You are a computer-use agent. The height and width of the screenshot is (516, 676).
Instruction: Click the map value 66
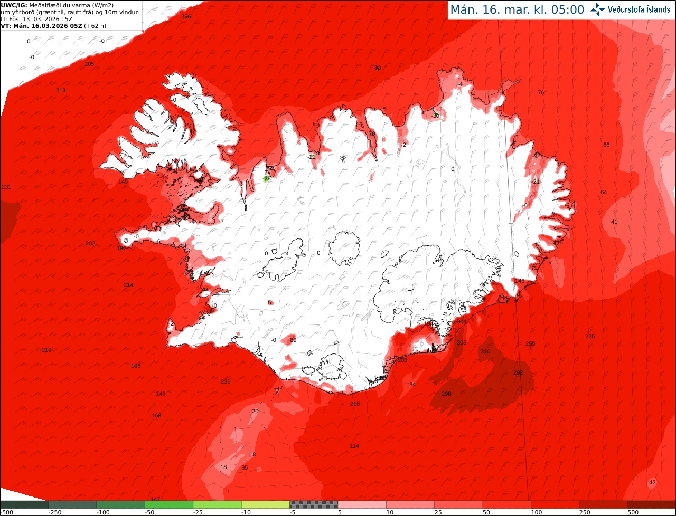pyautogui.click(x=606, y=145)
